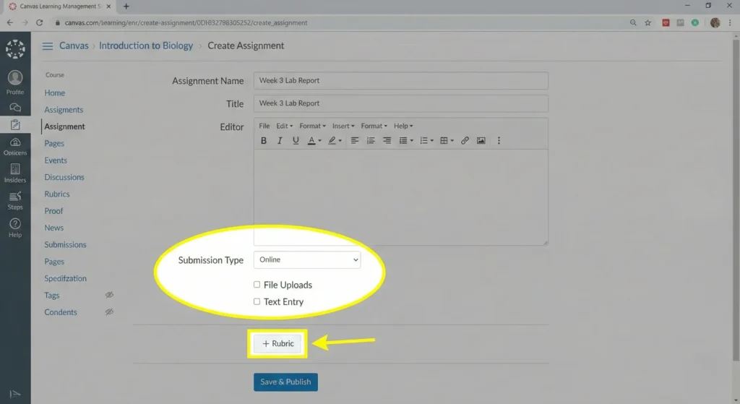Align text right in editor toolbar
This screenshot has width=740, height=404.
coord(387,141)
